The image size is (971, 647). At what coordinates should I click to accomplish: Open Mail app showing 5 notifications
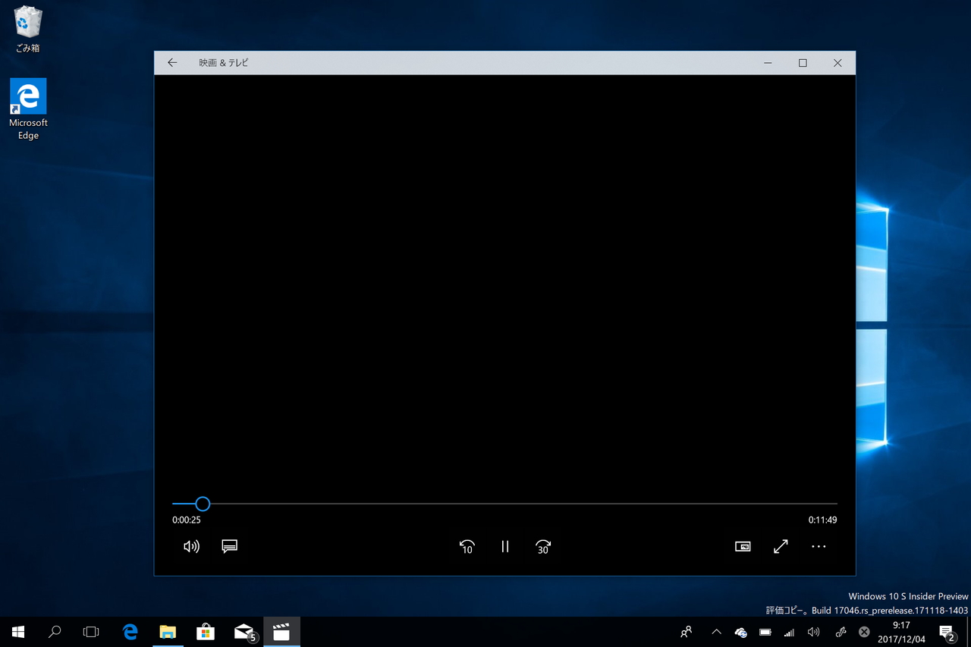point(243,631)
